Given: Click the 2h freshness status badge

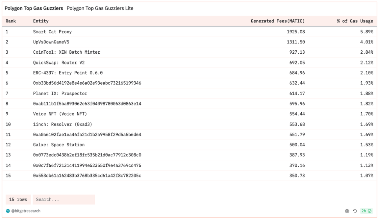Looking at the screenshot, I should [366, 211].
